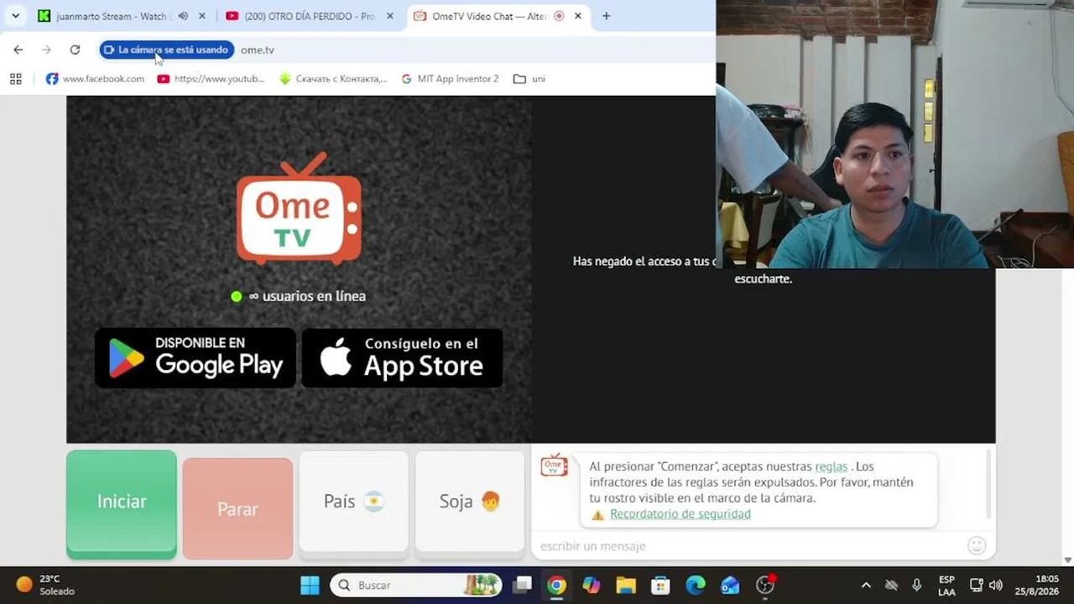Click the Parar button
Image resolution: width=1074 pixels, height=604 pixels.
[237, 508]
